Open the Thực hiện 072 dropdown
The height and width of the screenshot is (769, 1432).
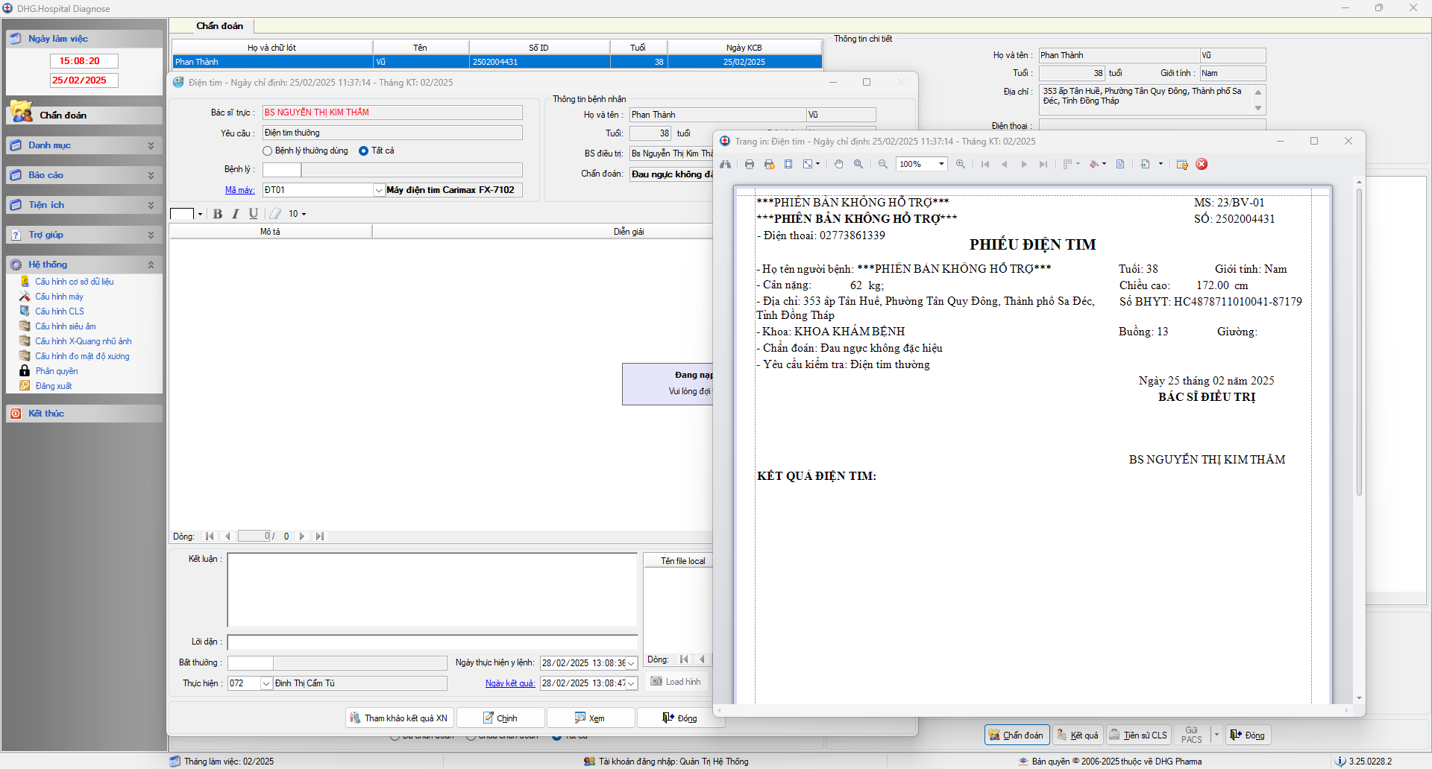click(x=266, y=683)
